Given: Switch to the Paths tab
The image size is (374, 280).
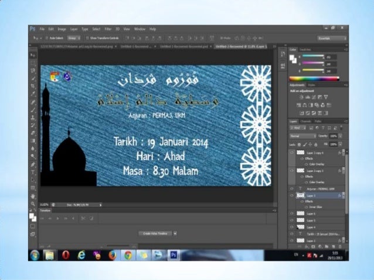Looking at the screenshot, I should coord(318,122).
